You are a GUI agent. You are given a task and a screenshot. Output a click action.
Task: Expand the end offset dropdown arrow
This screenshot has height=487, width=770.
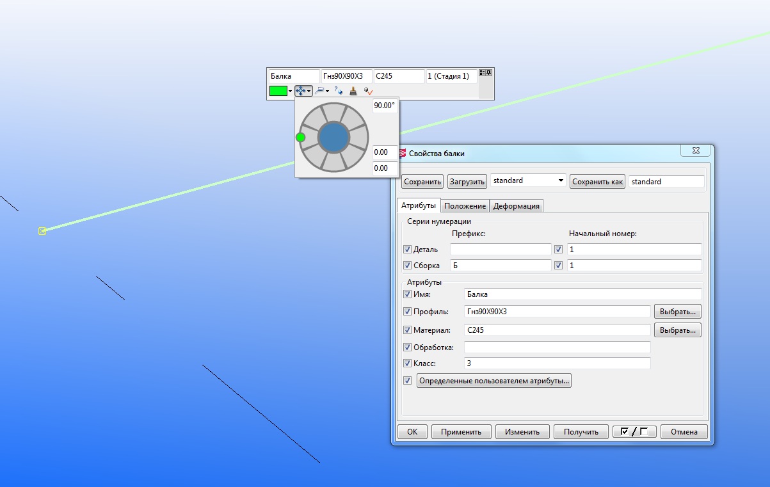(x=328, y=92)
